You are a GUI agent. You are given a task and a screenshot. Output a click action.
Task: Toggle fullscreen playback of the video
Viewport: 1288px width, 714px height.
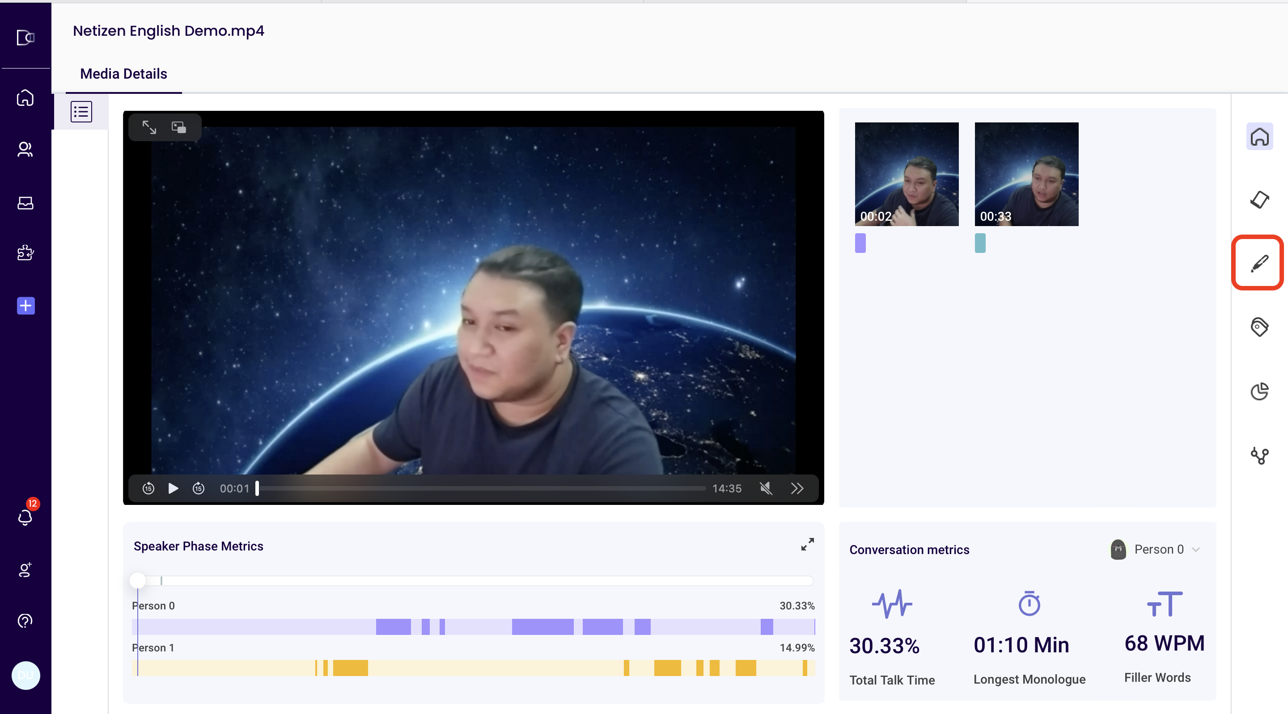tap(148, 127)
